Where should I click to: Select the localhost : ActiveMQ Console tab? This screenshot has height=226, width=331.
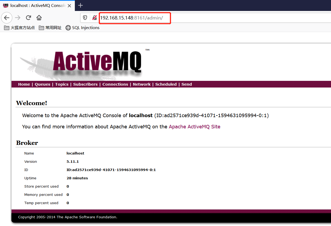pos(37,6)
